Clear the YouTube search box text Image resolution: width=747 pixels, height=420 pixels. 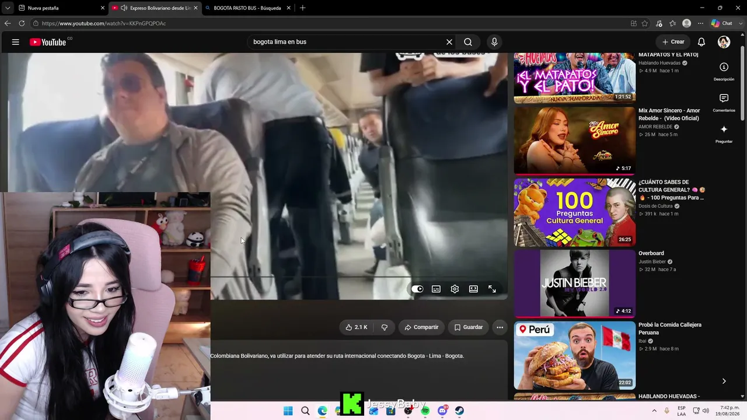pos(449,42)
